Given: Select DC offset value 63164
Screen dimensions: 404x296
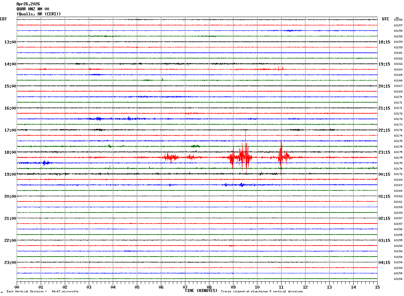Looking at the screenshot, I should point(398,191).
